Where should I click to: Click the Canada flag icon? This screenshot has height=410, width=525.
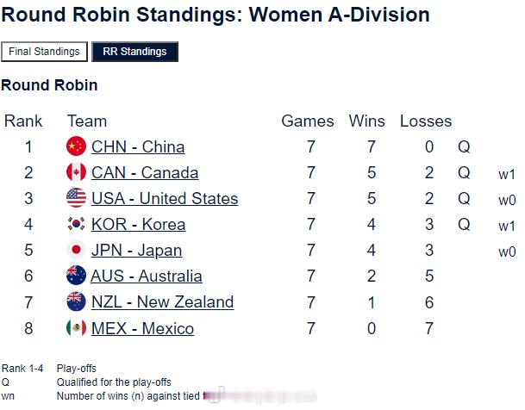click(x=77, y=172)
